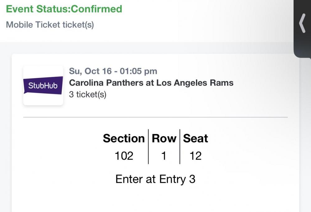Image resolution: width=311 pixels, height=212 pixels.
Task: Click the word Confirmed in green status
Action: pyautogui.click(x=96, y=9)
